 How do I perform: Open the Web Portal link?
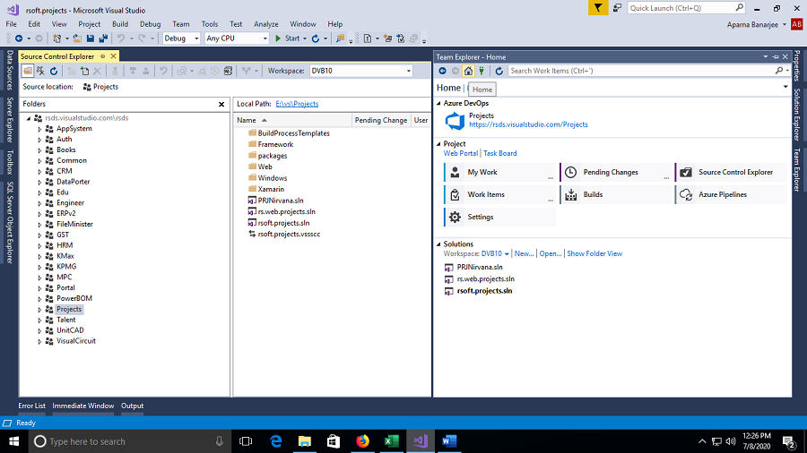click(x=461, y=153)
